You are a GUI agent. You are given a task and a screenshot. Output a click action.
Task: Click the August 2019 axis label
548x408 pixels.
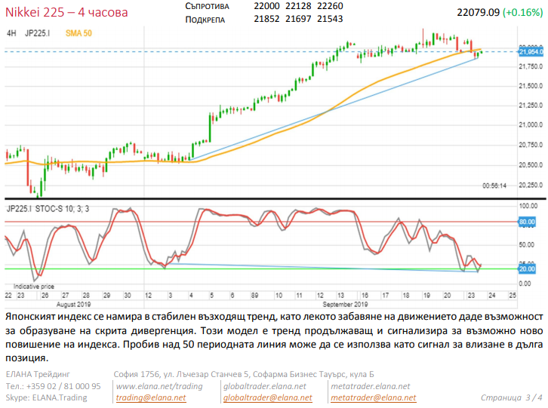pos(73,304)
